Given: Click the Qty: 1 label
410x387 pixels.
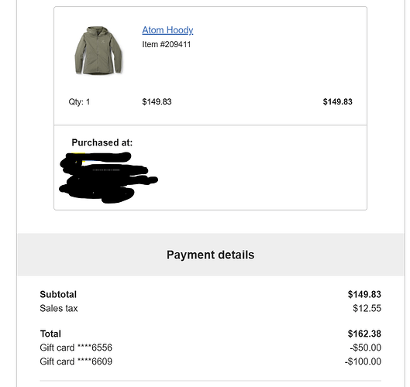Looking at the screenshot, I should (x=79, y=101).
